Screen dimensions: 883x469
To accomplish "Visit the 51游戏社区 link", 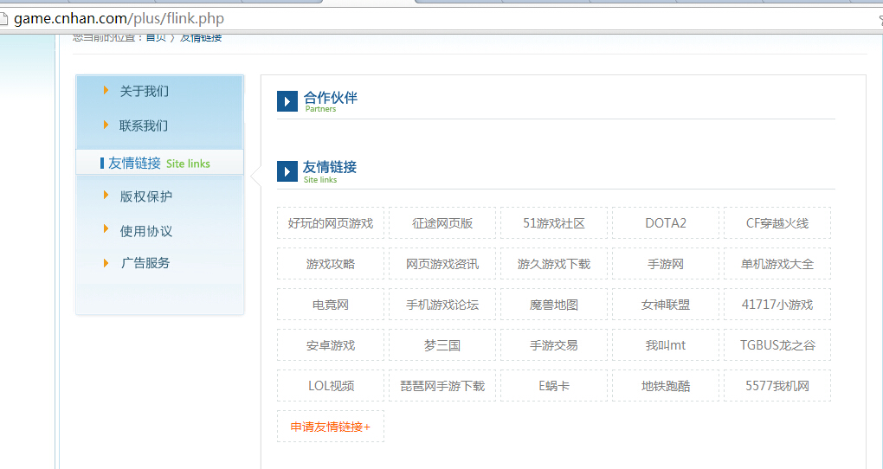I will (x=554, y=223).
